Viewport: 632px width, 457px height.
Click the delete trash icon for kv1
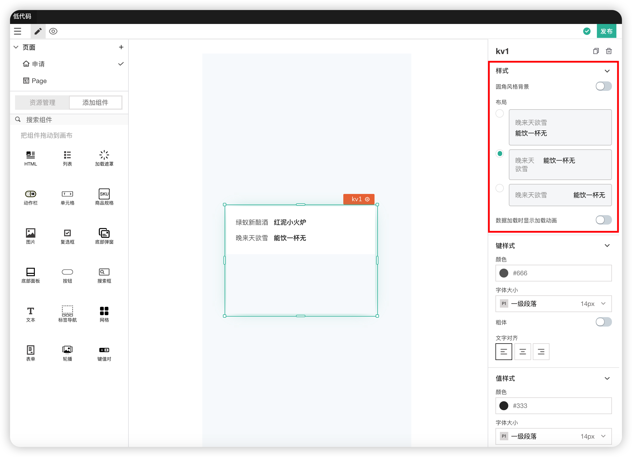(609, 51)
